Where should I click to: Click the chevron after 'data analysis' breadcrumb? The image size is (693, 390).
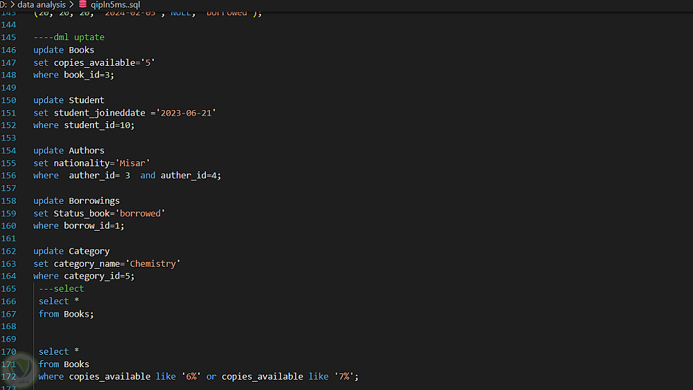coord(71,5)
